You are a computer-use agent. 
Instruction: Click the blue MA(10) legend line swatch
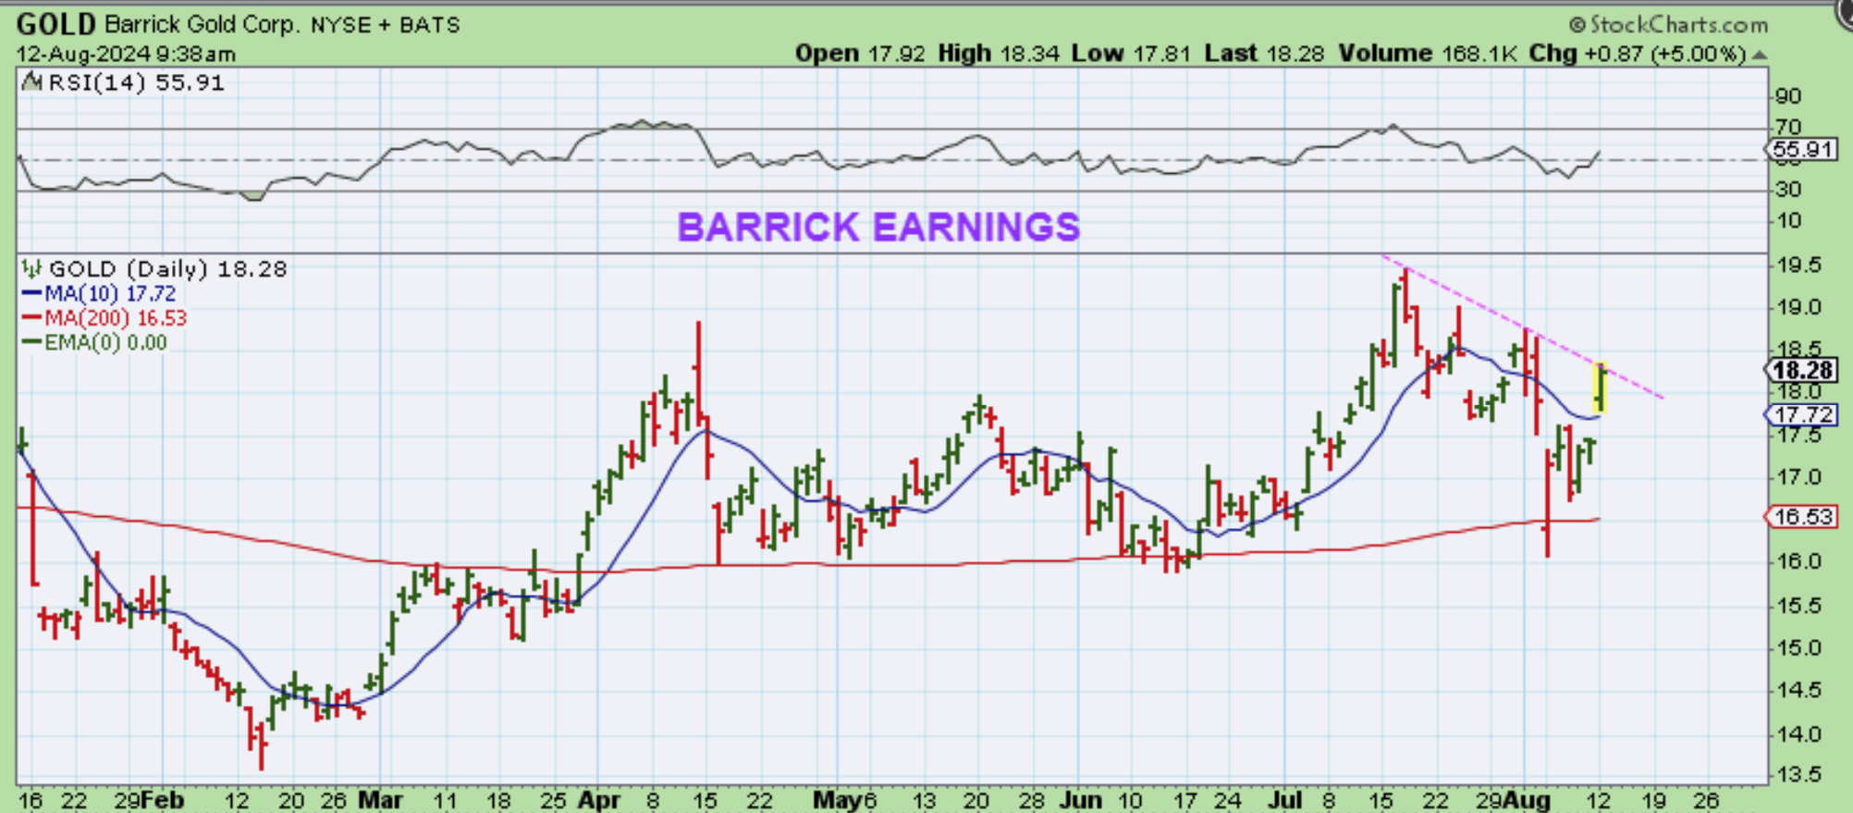[x=31, y=294]
